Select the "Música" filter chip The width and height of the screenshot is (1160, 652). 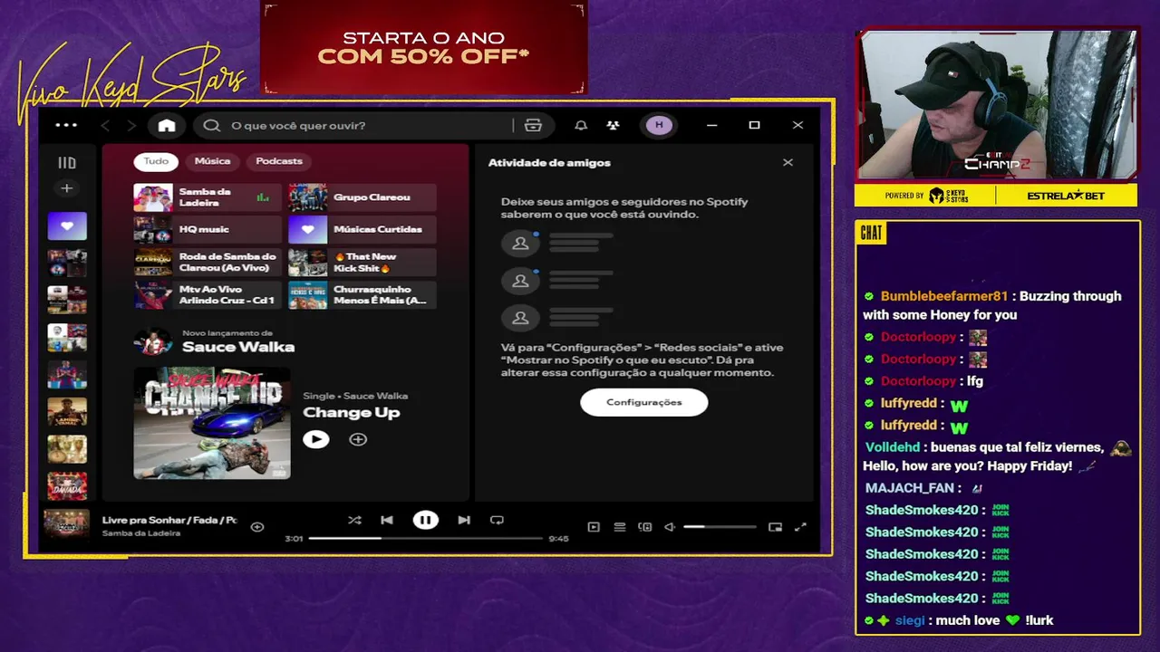pyautogui.click(x=212, y=161)
